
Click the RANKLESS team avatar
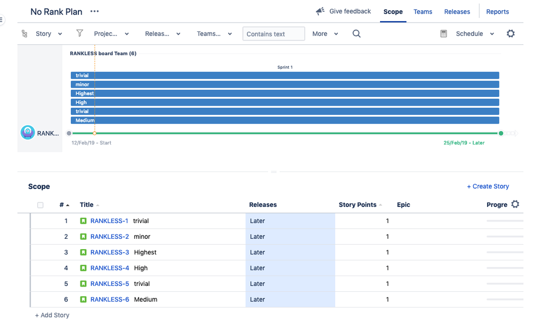tap(28, 132)
